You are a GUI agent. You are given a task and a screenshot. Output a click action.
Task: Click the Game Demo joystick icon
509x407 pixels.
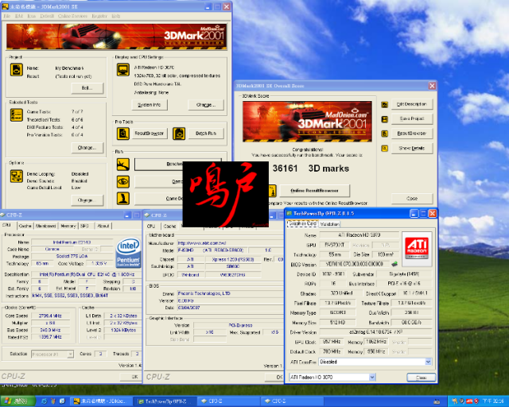point(123,198)
